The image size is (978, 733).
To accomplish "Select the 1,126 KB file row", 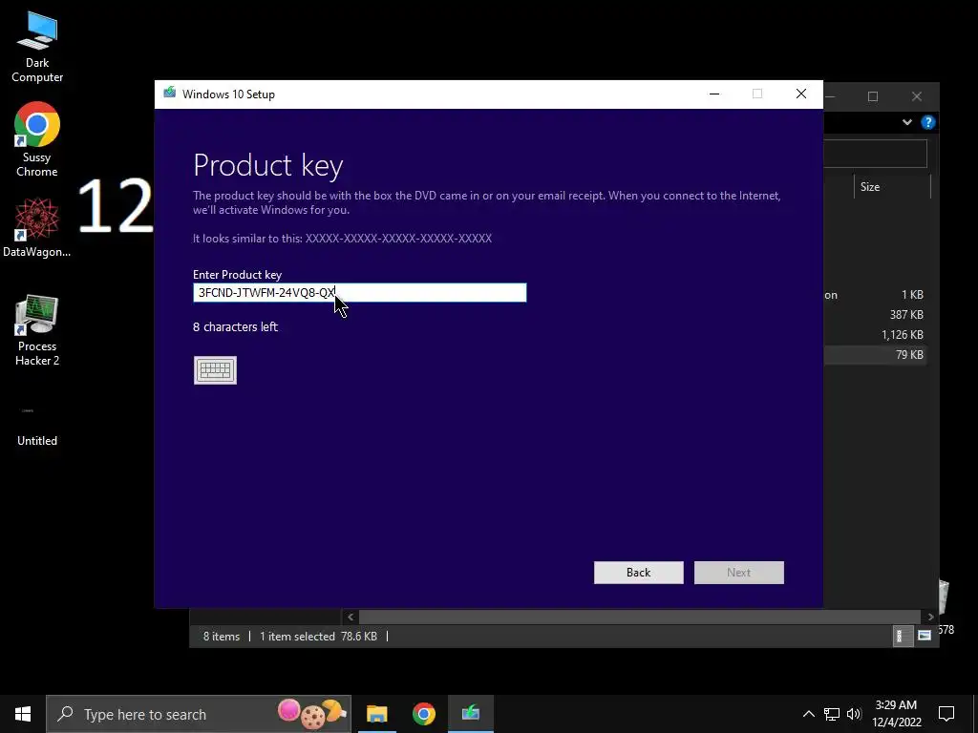I will tap(875, 335).
